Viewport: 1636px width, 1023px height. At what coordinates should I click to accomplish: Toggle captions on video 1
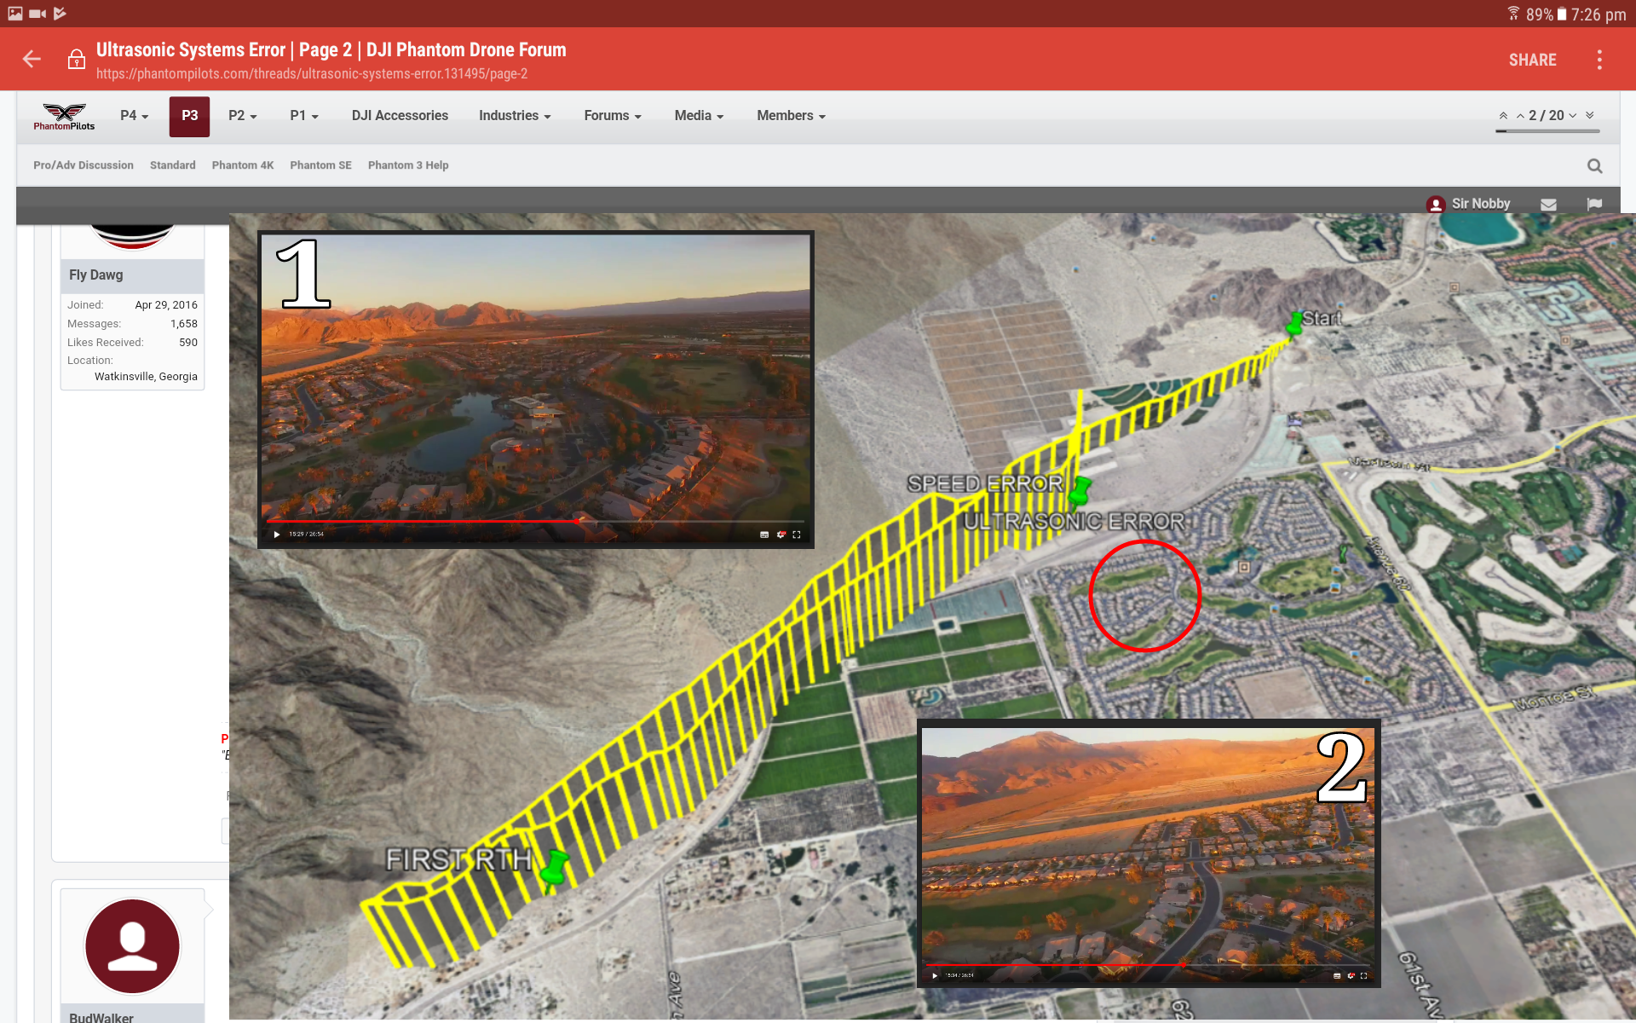coord(764,535)
